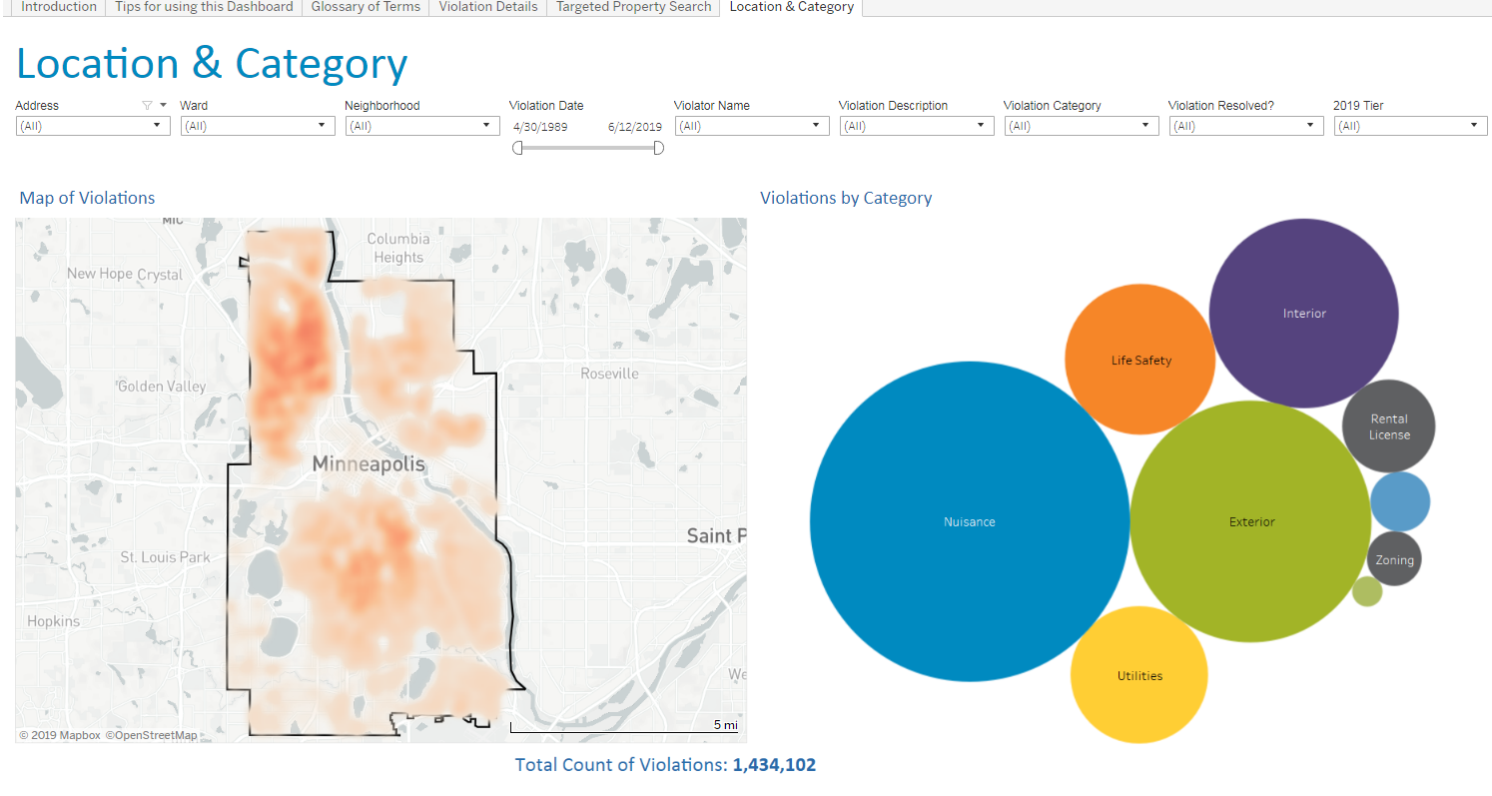
Task: Open the Glossary of Terms tab
Action: coord(365,7)
